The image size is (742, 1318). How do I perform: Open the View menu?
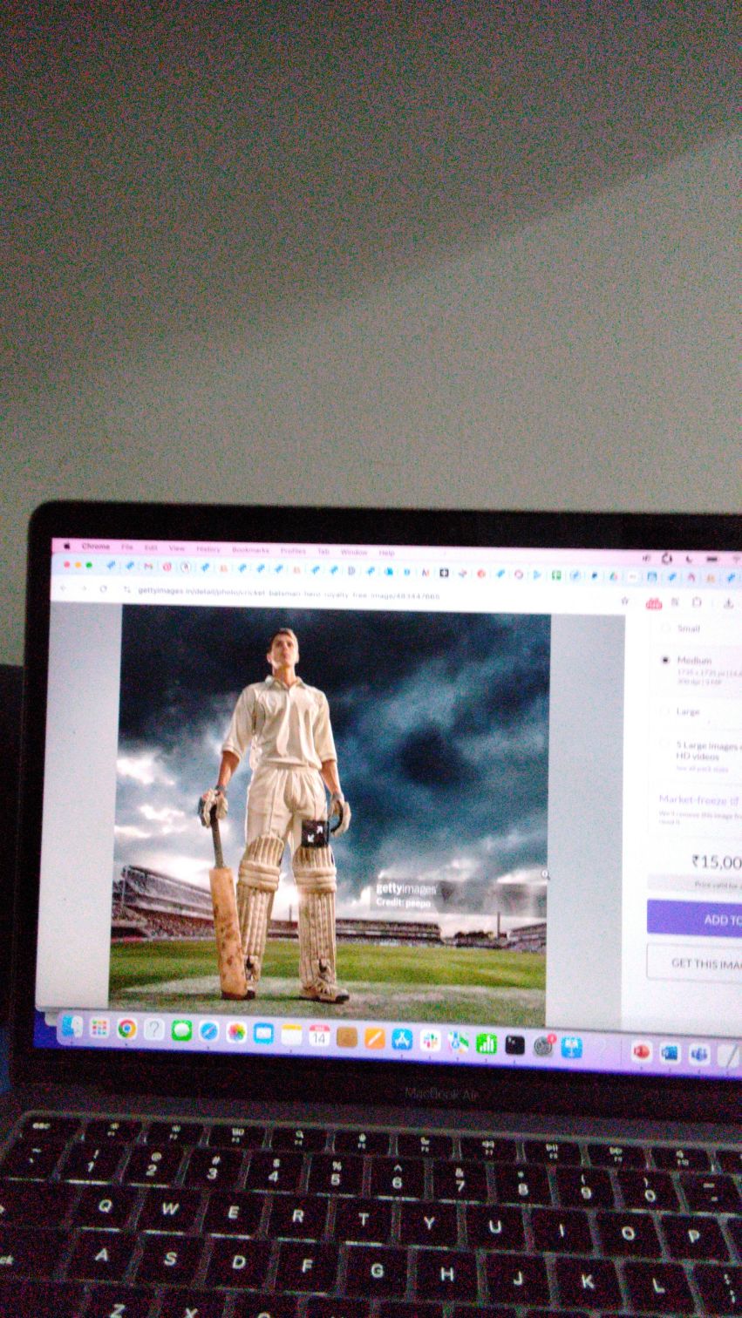[x=177, y=548]
